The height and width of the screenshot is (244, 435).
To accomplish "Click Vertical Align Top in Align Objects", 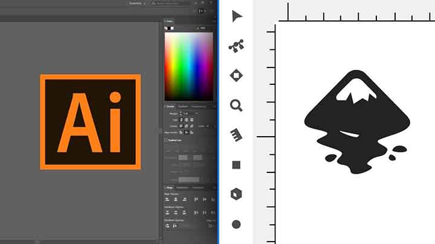I will point(196,199).
